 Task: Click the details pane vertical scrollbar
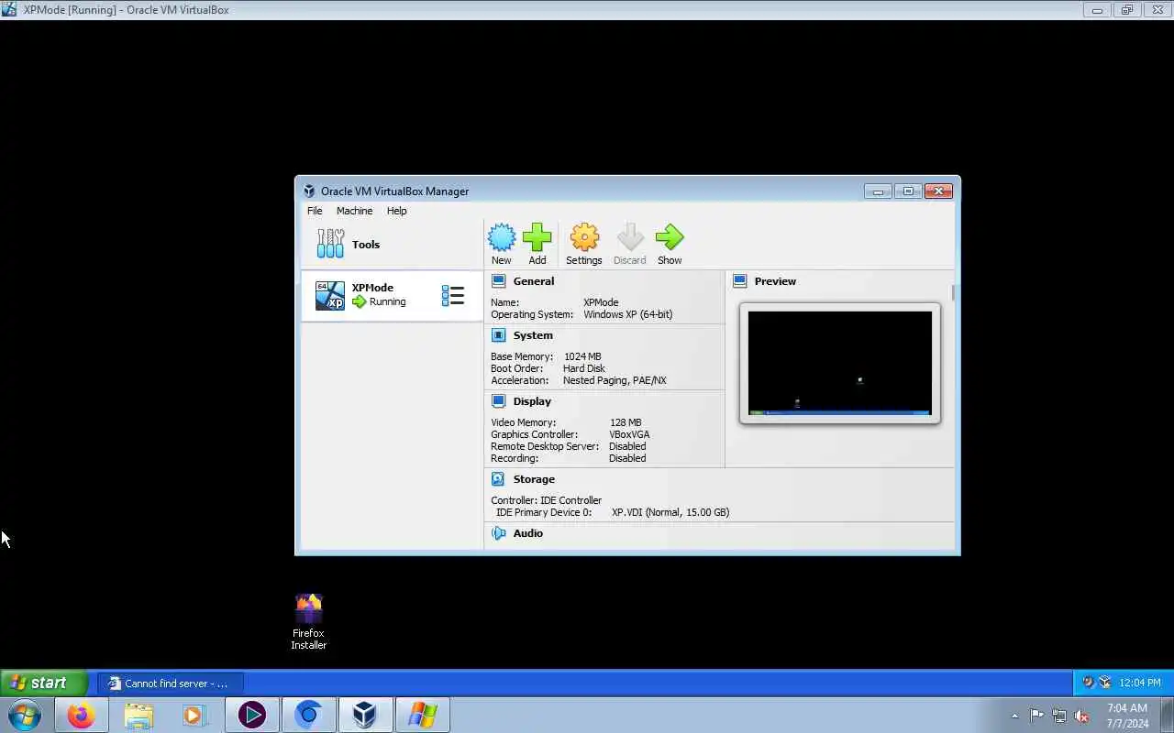pyautogui.click(x=954, y=291)
